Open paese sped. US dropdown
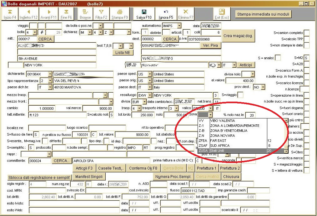The height and width of the screenshot is (216, 317). pos(149,74)
